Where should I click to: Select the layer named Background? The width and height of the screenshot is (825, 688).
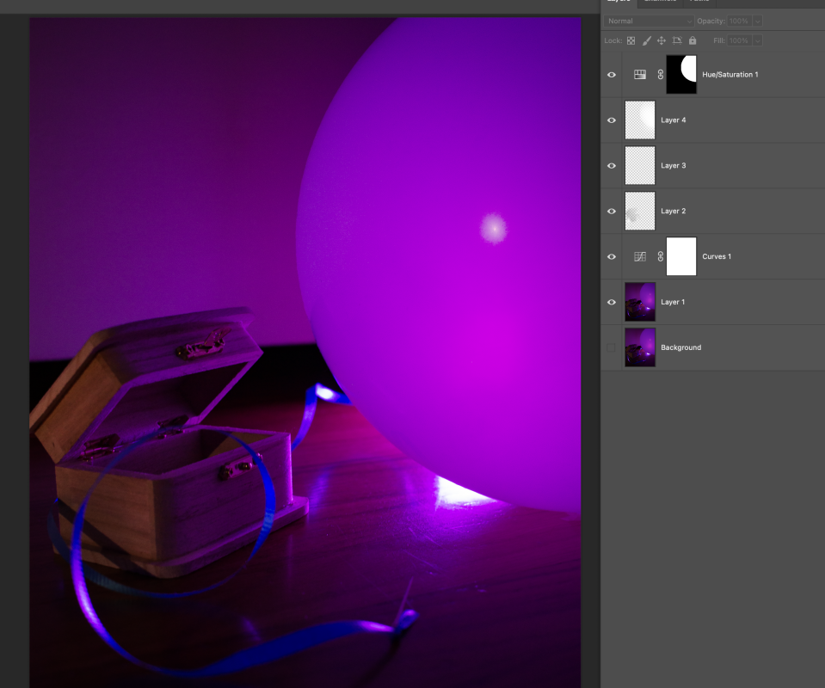click(x=680, y=347)
